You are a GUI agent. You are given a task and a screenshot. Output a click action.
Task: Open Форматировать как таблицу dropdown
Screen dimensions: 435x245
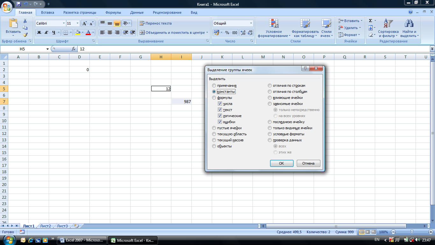coord(305,28)
